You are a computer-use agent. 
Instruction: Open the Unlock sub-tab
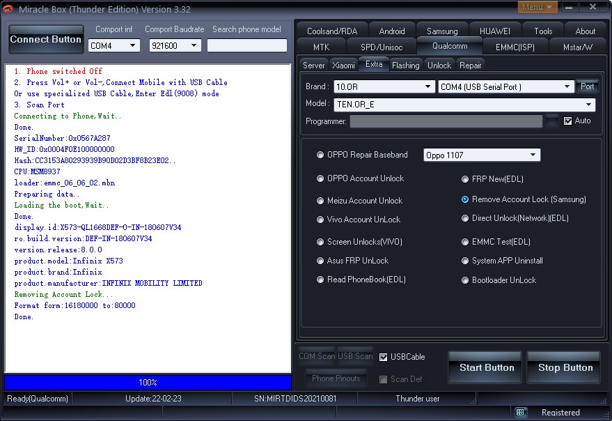coord(439,66)
